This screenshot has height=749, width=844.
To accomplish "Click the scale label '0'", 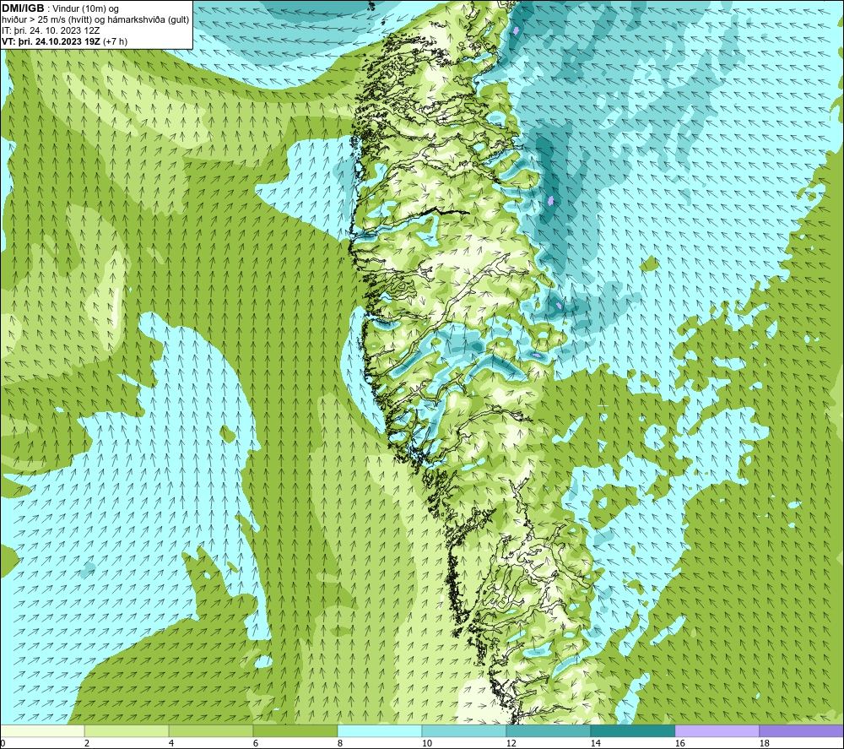I will 3,743.
